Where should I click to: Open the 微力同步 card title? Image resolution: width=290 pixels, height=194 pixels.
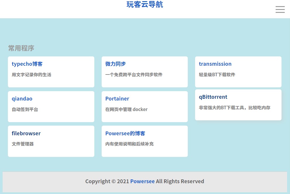(116, 64)
